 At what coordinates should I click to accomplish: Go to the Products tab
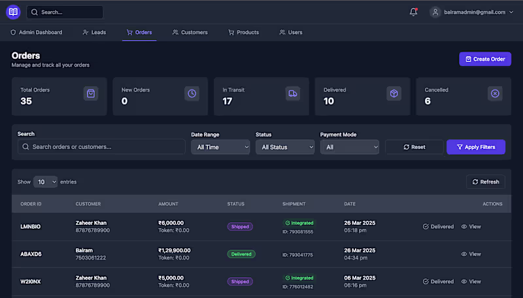pyautogui.click(x=243, y=32)
